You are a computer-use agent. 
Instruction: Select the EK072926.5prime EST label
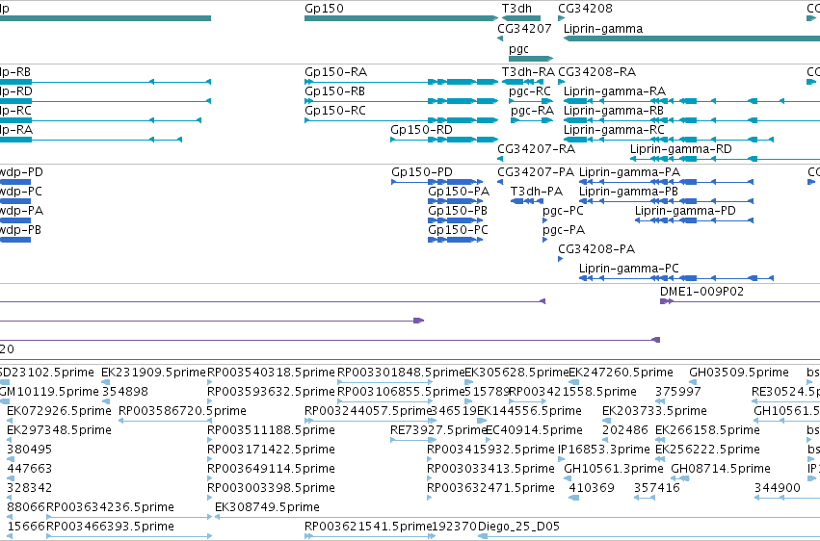[59, 411]
